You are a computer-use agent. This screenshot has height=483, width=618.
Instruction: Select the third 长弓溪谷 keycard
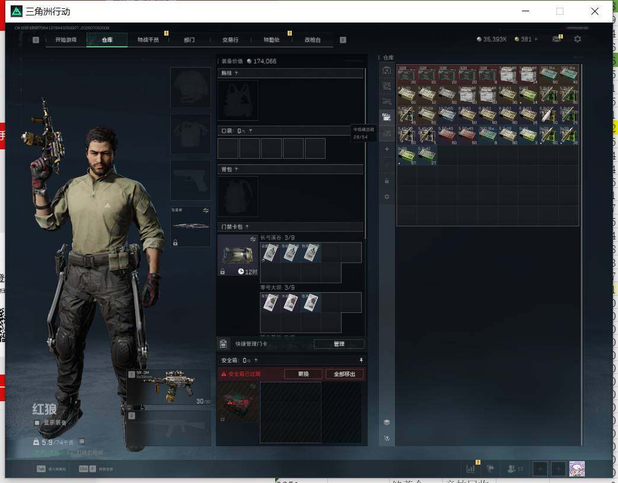tap(311, 252)
